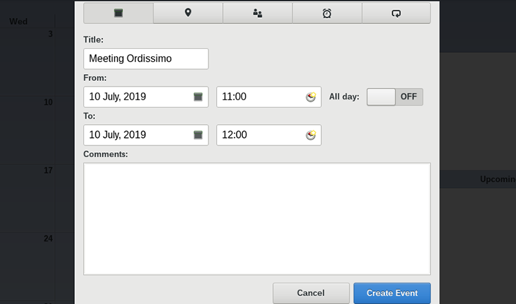Open calendar picker for From date
Viewport: 516px width, 304px height.
pyautogui.click(x=198, y=97)
